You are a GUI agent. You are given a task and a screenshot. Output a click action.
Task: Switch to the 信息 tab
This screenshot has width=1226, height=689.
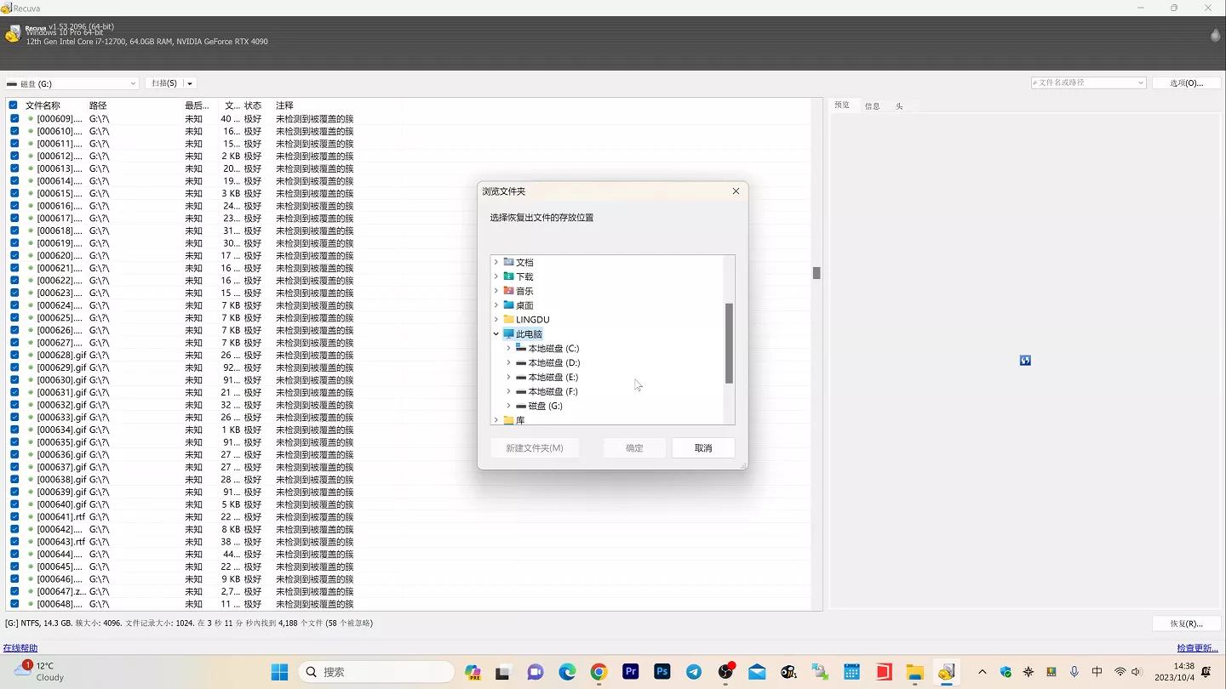point(872,106)
